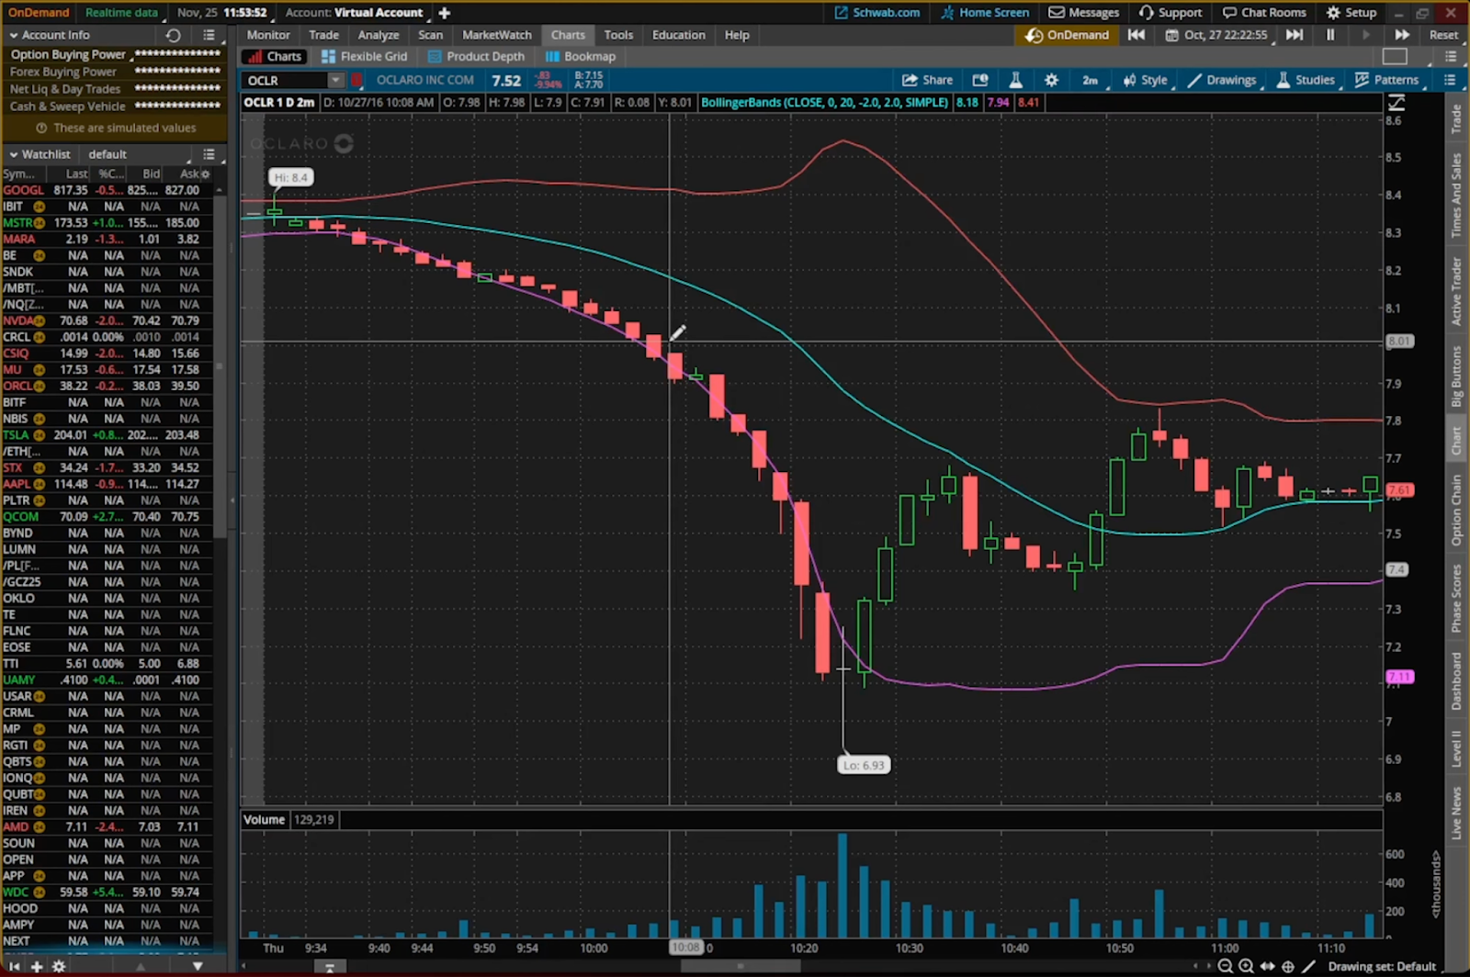Open the Style dropdown menu
This screenshot has height=977, width=1470.
tap(1145, 80)
